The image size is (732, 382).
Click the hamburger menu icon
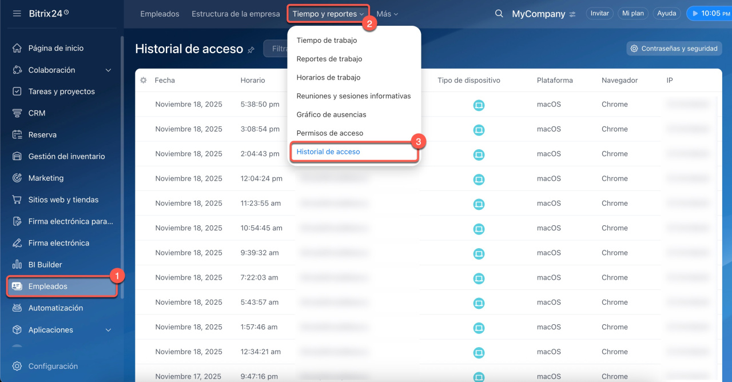click(17, 13)
